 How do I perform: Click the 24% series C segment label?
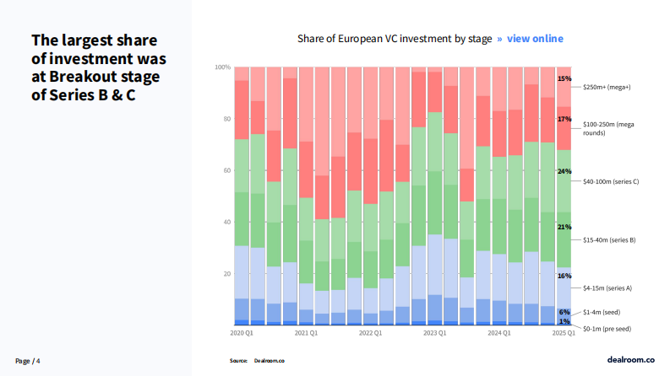(x=564, y=171)
